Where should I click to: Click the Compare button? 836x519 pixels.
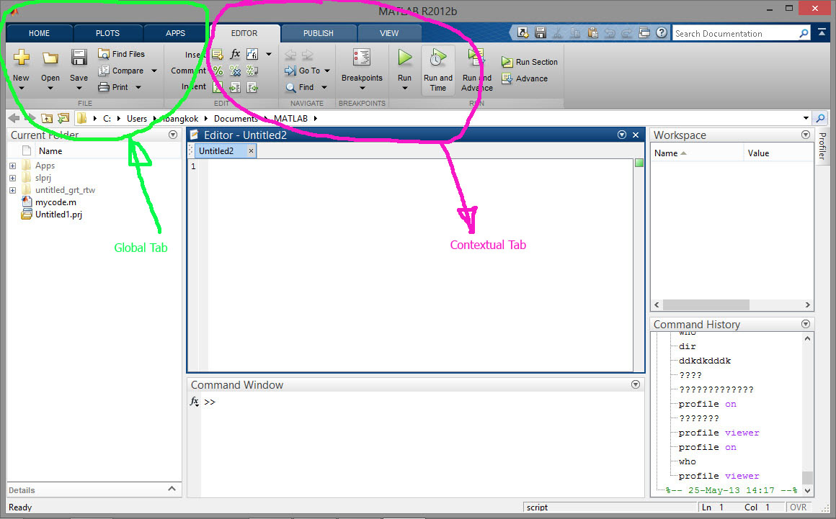[122, 71]
